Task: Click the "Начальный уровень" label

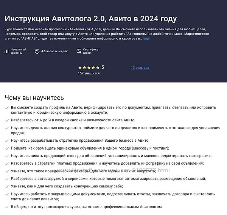Action: pyautogui.click(x=19, y=51)
